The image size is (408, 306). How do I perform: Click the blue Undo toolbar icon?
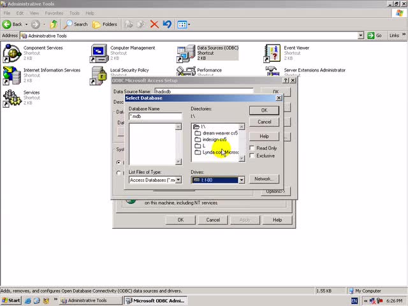tap(167, 24)
